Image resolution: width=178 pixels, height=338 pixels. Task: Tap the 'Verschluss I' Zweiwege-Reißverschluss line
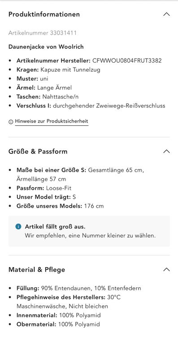(x=91, y=106)
